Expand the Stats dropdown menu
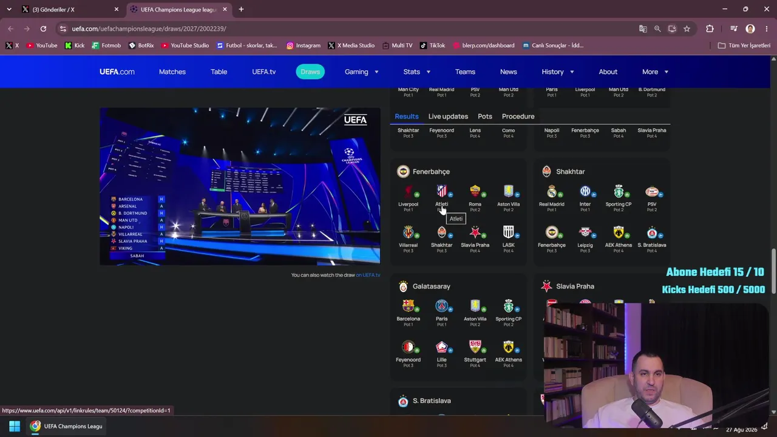The width and height of the screenshot is (777, 437). coord(417,72)
